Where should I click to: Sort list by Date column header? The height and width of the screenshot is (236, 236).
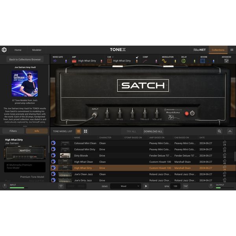[x=202, y=138]
